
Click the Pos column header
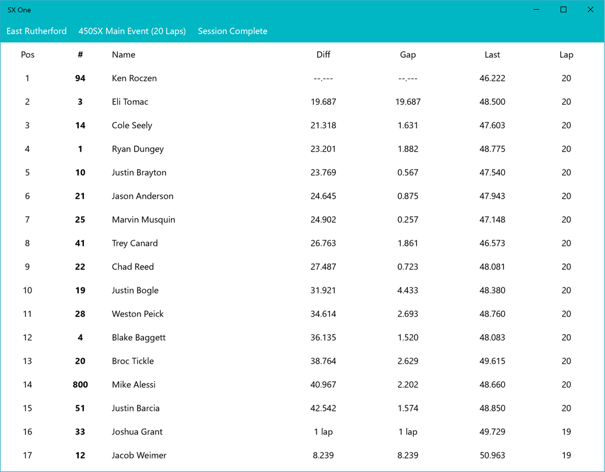coord(27,55)
